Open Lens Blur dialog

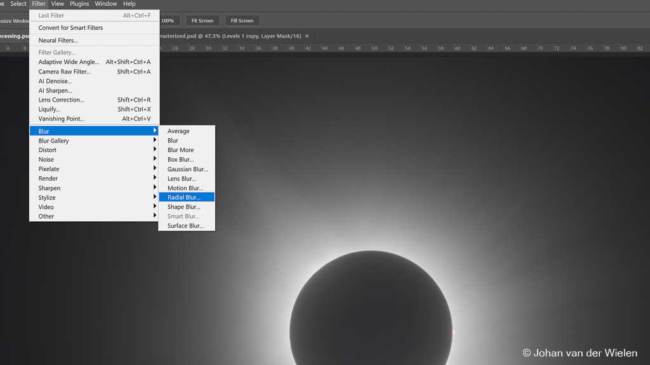[187, 178]
